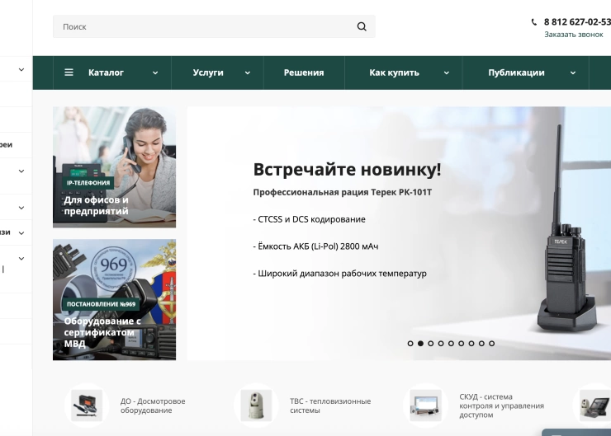Open СКУД access control system icon
Image resolution: width=611 pixels, height=436 pixels.
coord(425,406)
